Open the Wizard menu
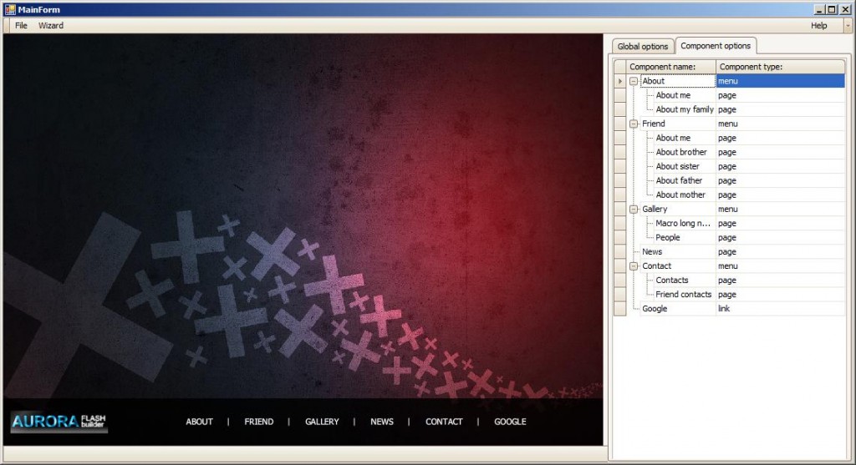The image size is (856, 465). click(x=51, y=26)
